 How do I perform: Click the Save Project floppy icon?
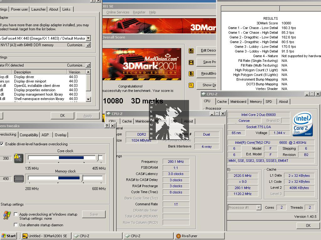(x=191, y=62)
